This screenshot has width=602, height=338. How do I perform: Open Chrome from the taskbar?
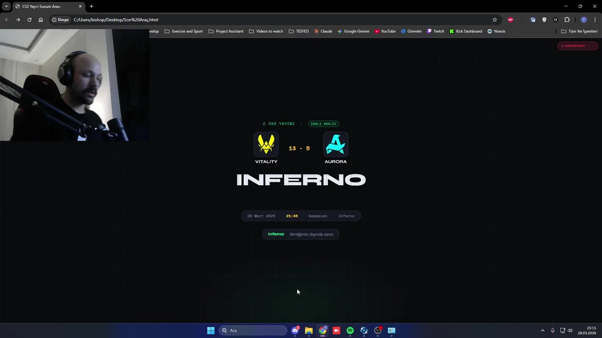coord(323,330)
